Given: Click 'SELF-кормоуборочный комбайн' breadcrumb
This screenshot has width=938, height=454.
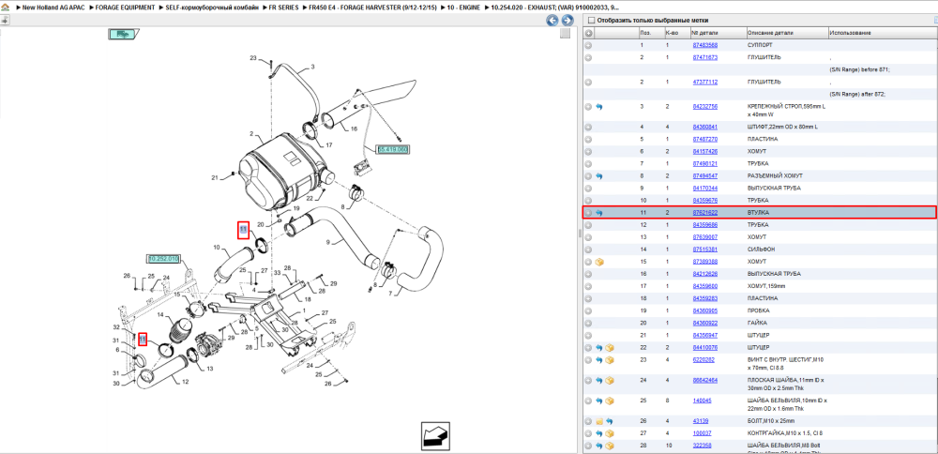Looking at the screenshot, I should pos(212,7).
